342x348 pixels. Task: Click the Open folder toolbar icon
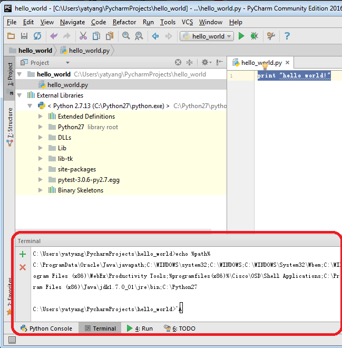[x=11, y=36]
